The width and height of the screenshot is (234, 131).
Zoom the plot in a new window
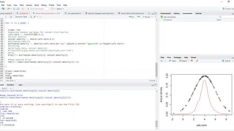click(x=173, y=61)
